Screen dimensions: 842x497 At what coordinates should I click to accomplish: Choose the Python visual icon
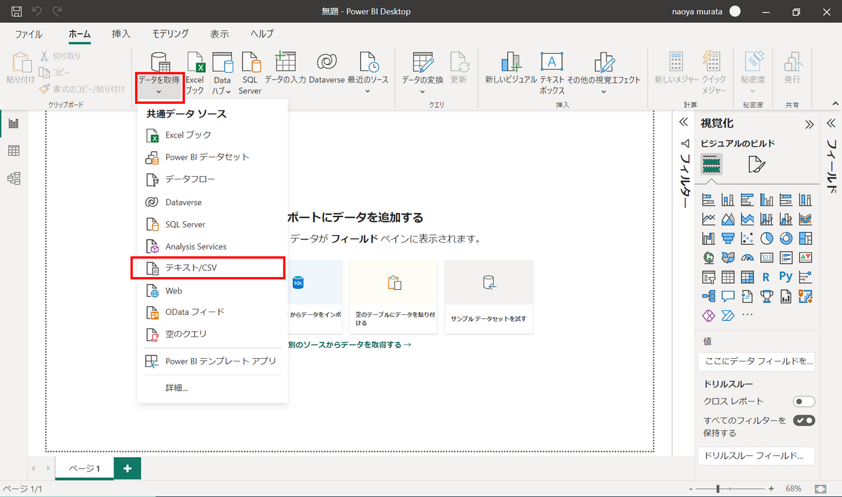786,276
